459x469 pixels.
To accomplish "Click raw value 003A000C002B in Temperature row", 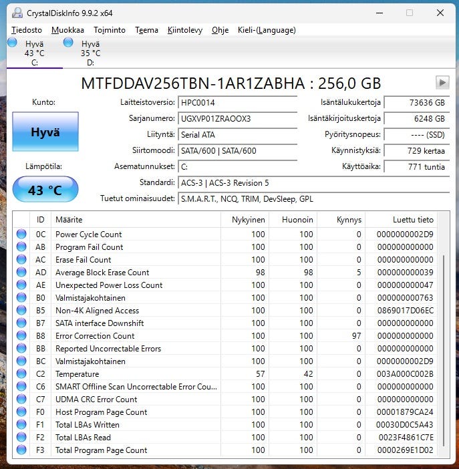I will 405,374.
